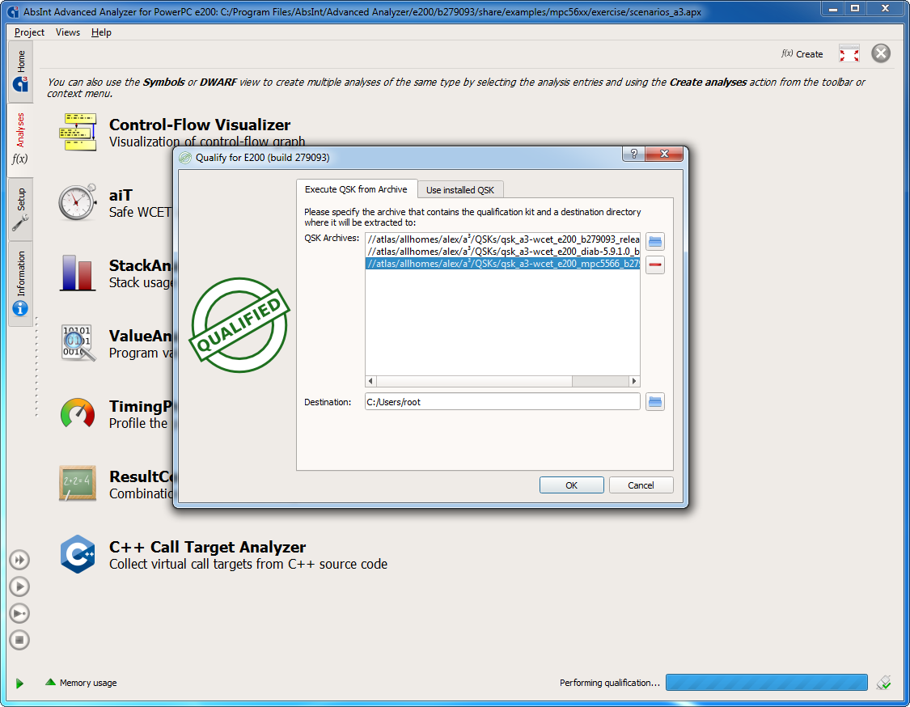Click the dialog help question mark button
Viewport: 910px width, 707px height.
633,154
